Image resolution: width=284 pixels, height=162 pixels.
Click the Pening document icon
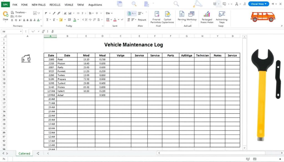(x=182, y=14)
